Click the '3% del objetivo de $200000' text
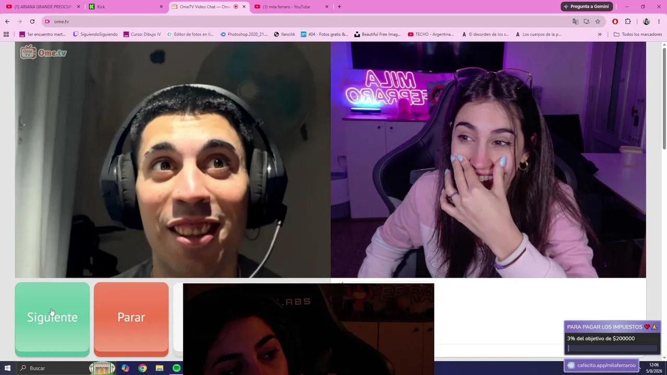 [601, 339]
